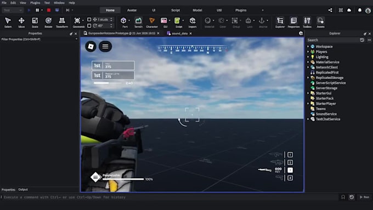Screen dimensions: 373x210
Task: Switch to the Output bottom tab
Action: (23, 190)
